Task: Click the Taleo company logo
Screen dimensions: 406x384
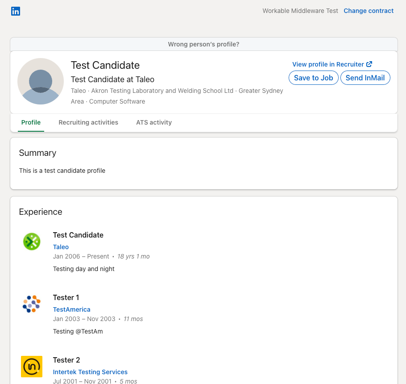Action: (32, 242)
